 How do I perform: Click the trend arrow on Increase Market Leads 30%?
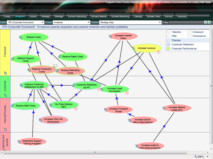coord(164,109)
